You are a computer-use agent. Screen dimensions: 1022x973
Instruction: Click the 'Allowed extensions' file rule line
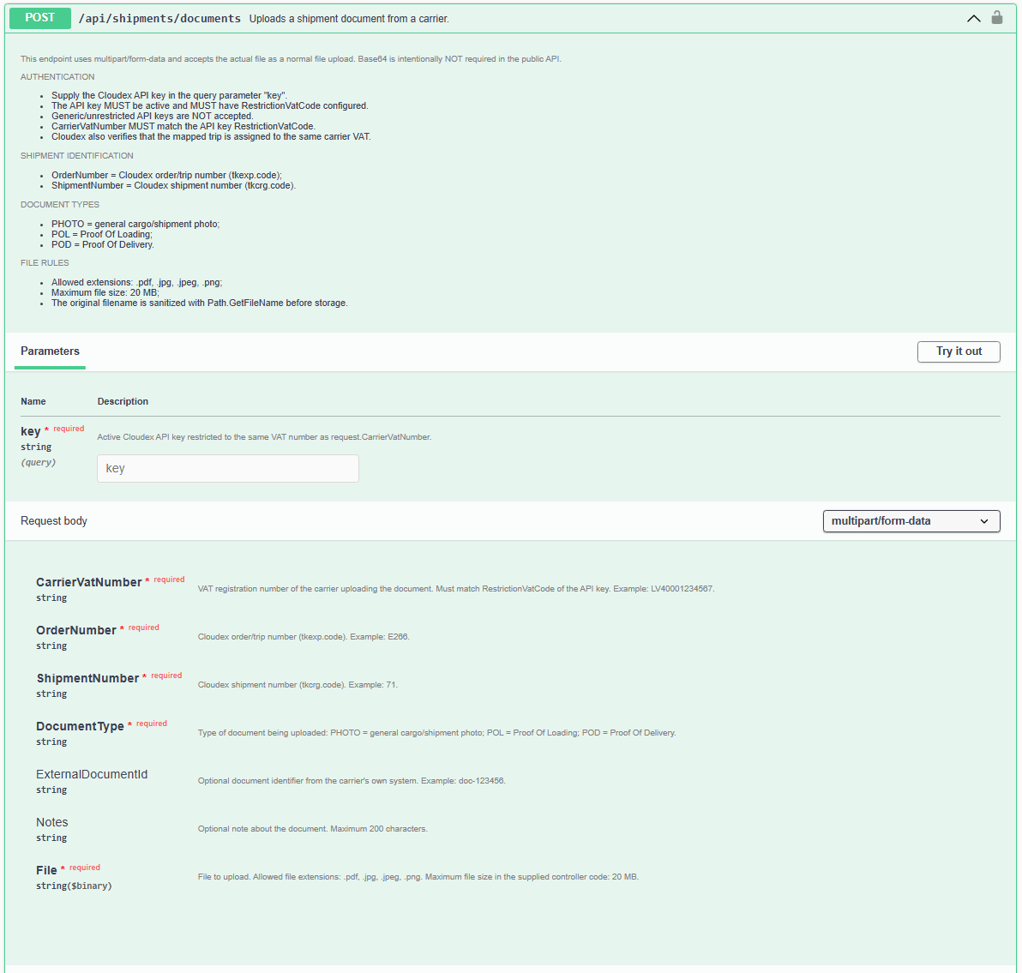(137, 282)
